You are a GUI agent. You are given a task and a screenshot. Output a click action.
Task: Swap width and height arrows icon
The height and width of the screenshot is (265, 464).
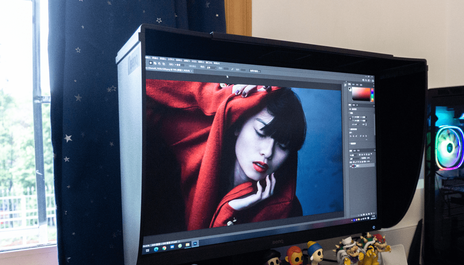(232, 69)
